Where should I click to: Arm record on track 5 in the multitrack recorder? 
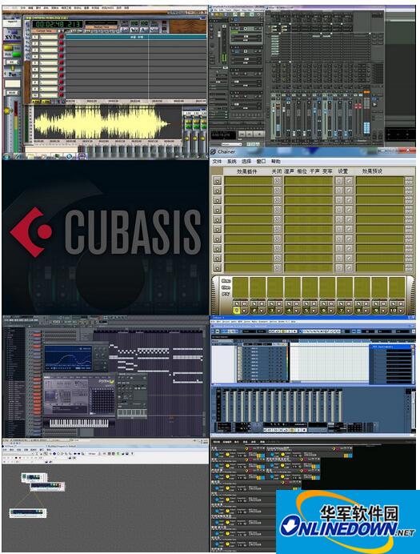[x=62, y=63]
